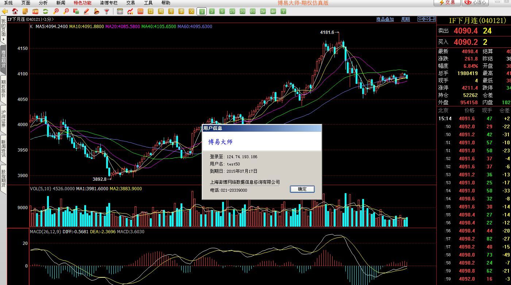Viewport: 511px width, 285px height.
Task: Click the home page toolbar icon
Action: click(15, 11)
